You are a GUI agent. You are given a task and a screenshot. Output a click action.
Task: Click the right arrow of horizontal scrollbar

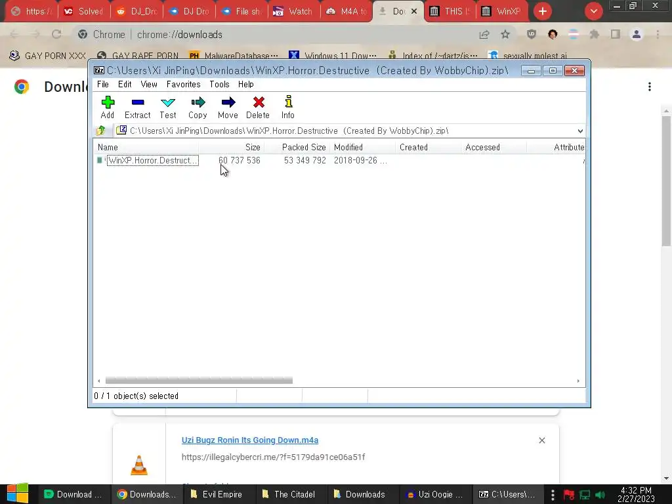(578, 381)
